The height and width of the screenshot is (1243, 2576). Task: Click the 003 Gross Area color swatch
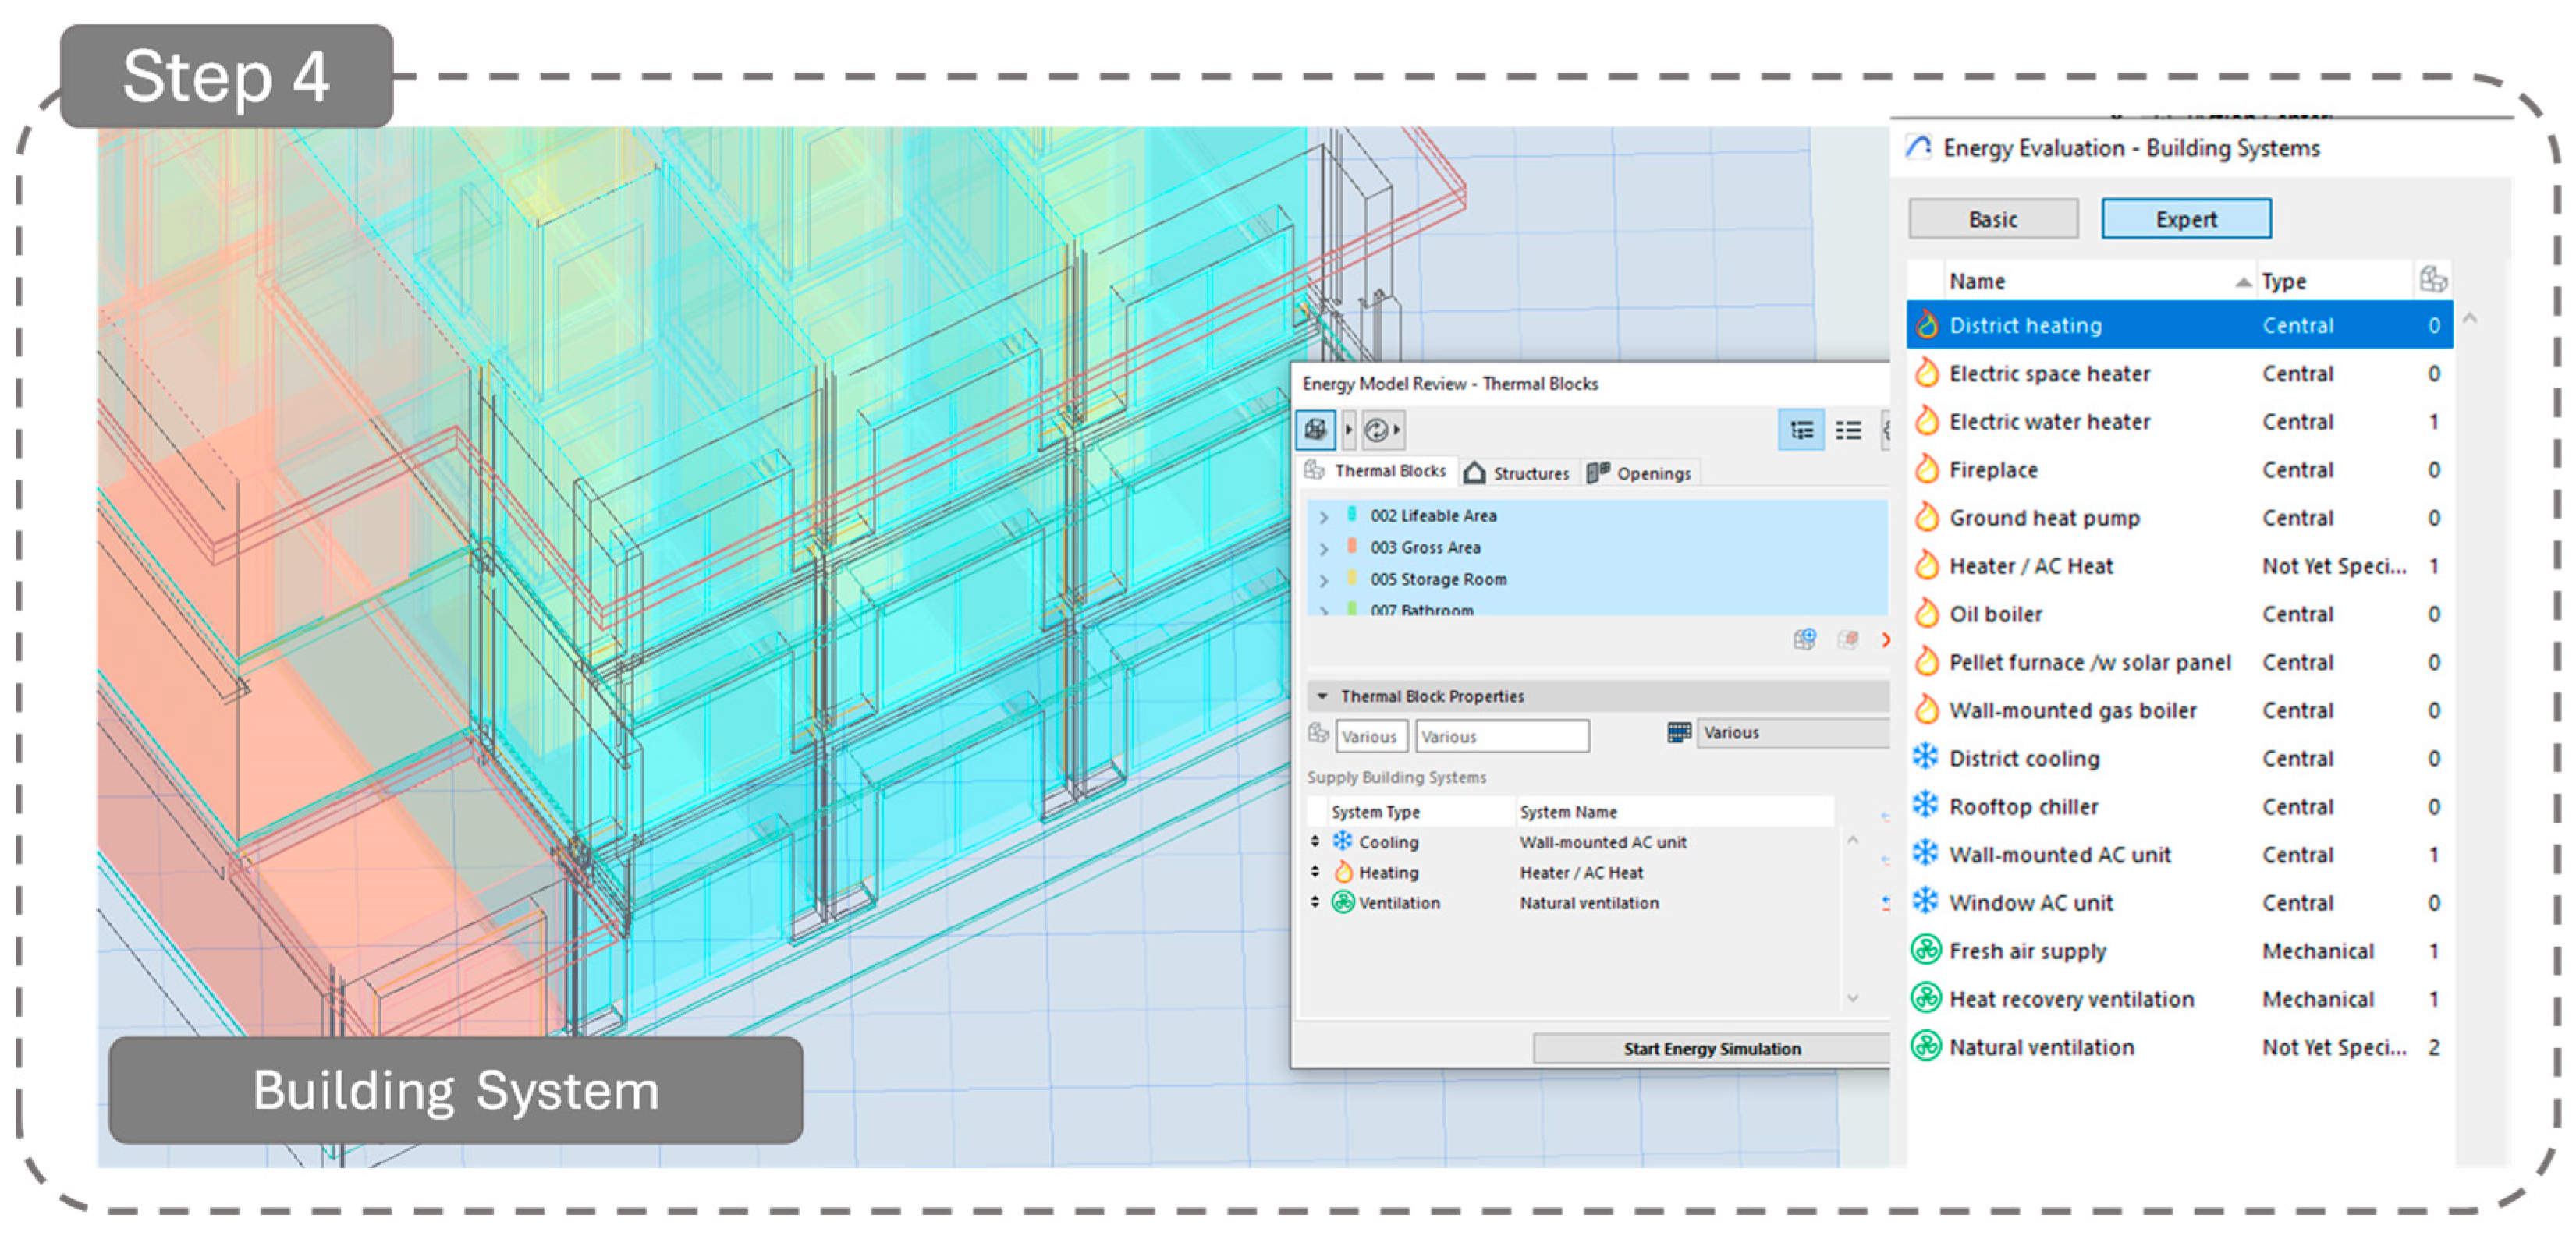tap(1352, 547)
